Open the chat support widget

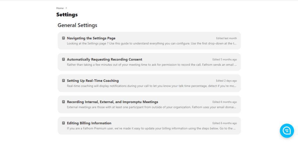click(x=287, y=131)
